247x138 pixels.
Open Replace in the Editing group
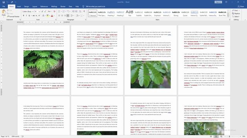[x=236, y=13]
